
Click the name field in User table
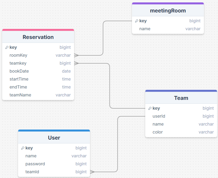pos(54,156)
